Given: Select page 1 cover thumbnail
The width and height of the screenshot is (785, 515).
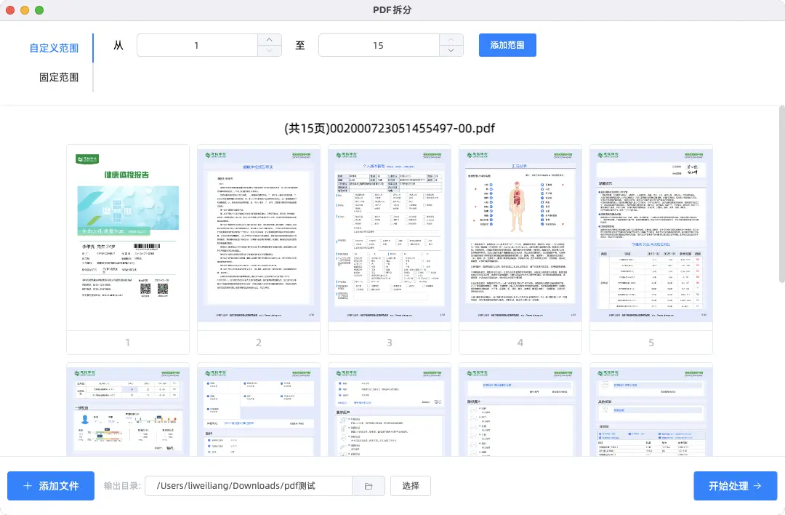Looking at the screenshot, I should pyautogui.click(x=128, y=249).
